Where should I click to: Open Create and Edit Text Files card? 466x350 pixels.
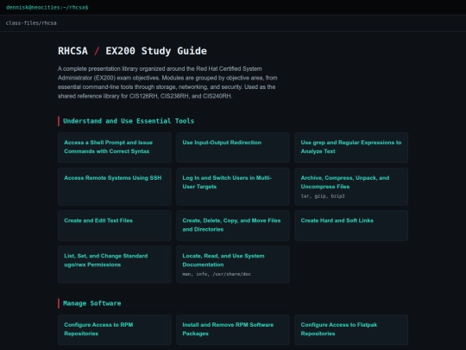pos(115,226)
